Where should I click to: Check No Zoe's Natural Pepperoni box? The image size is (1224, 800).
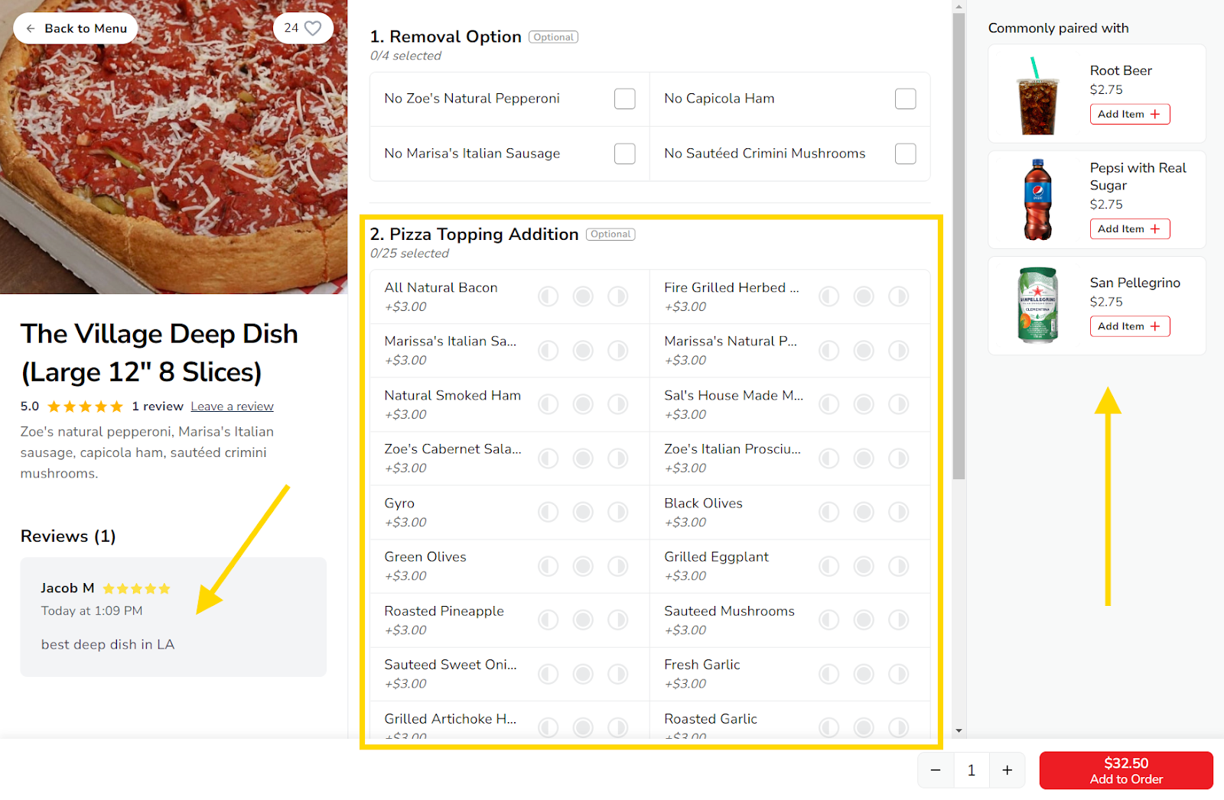click(624, 99)
